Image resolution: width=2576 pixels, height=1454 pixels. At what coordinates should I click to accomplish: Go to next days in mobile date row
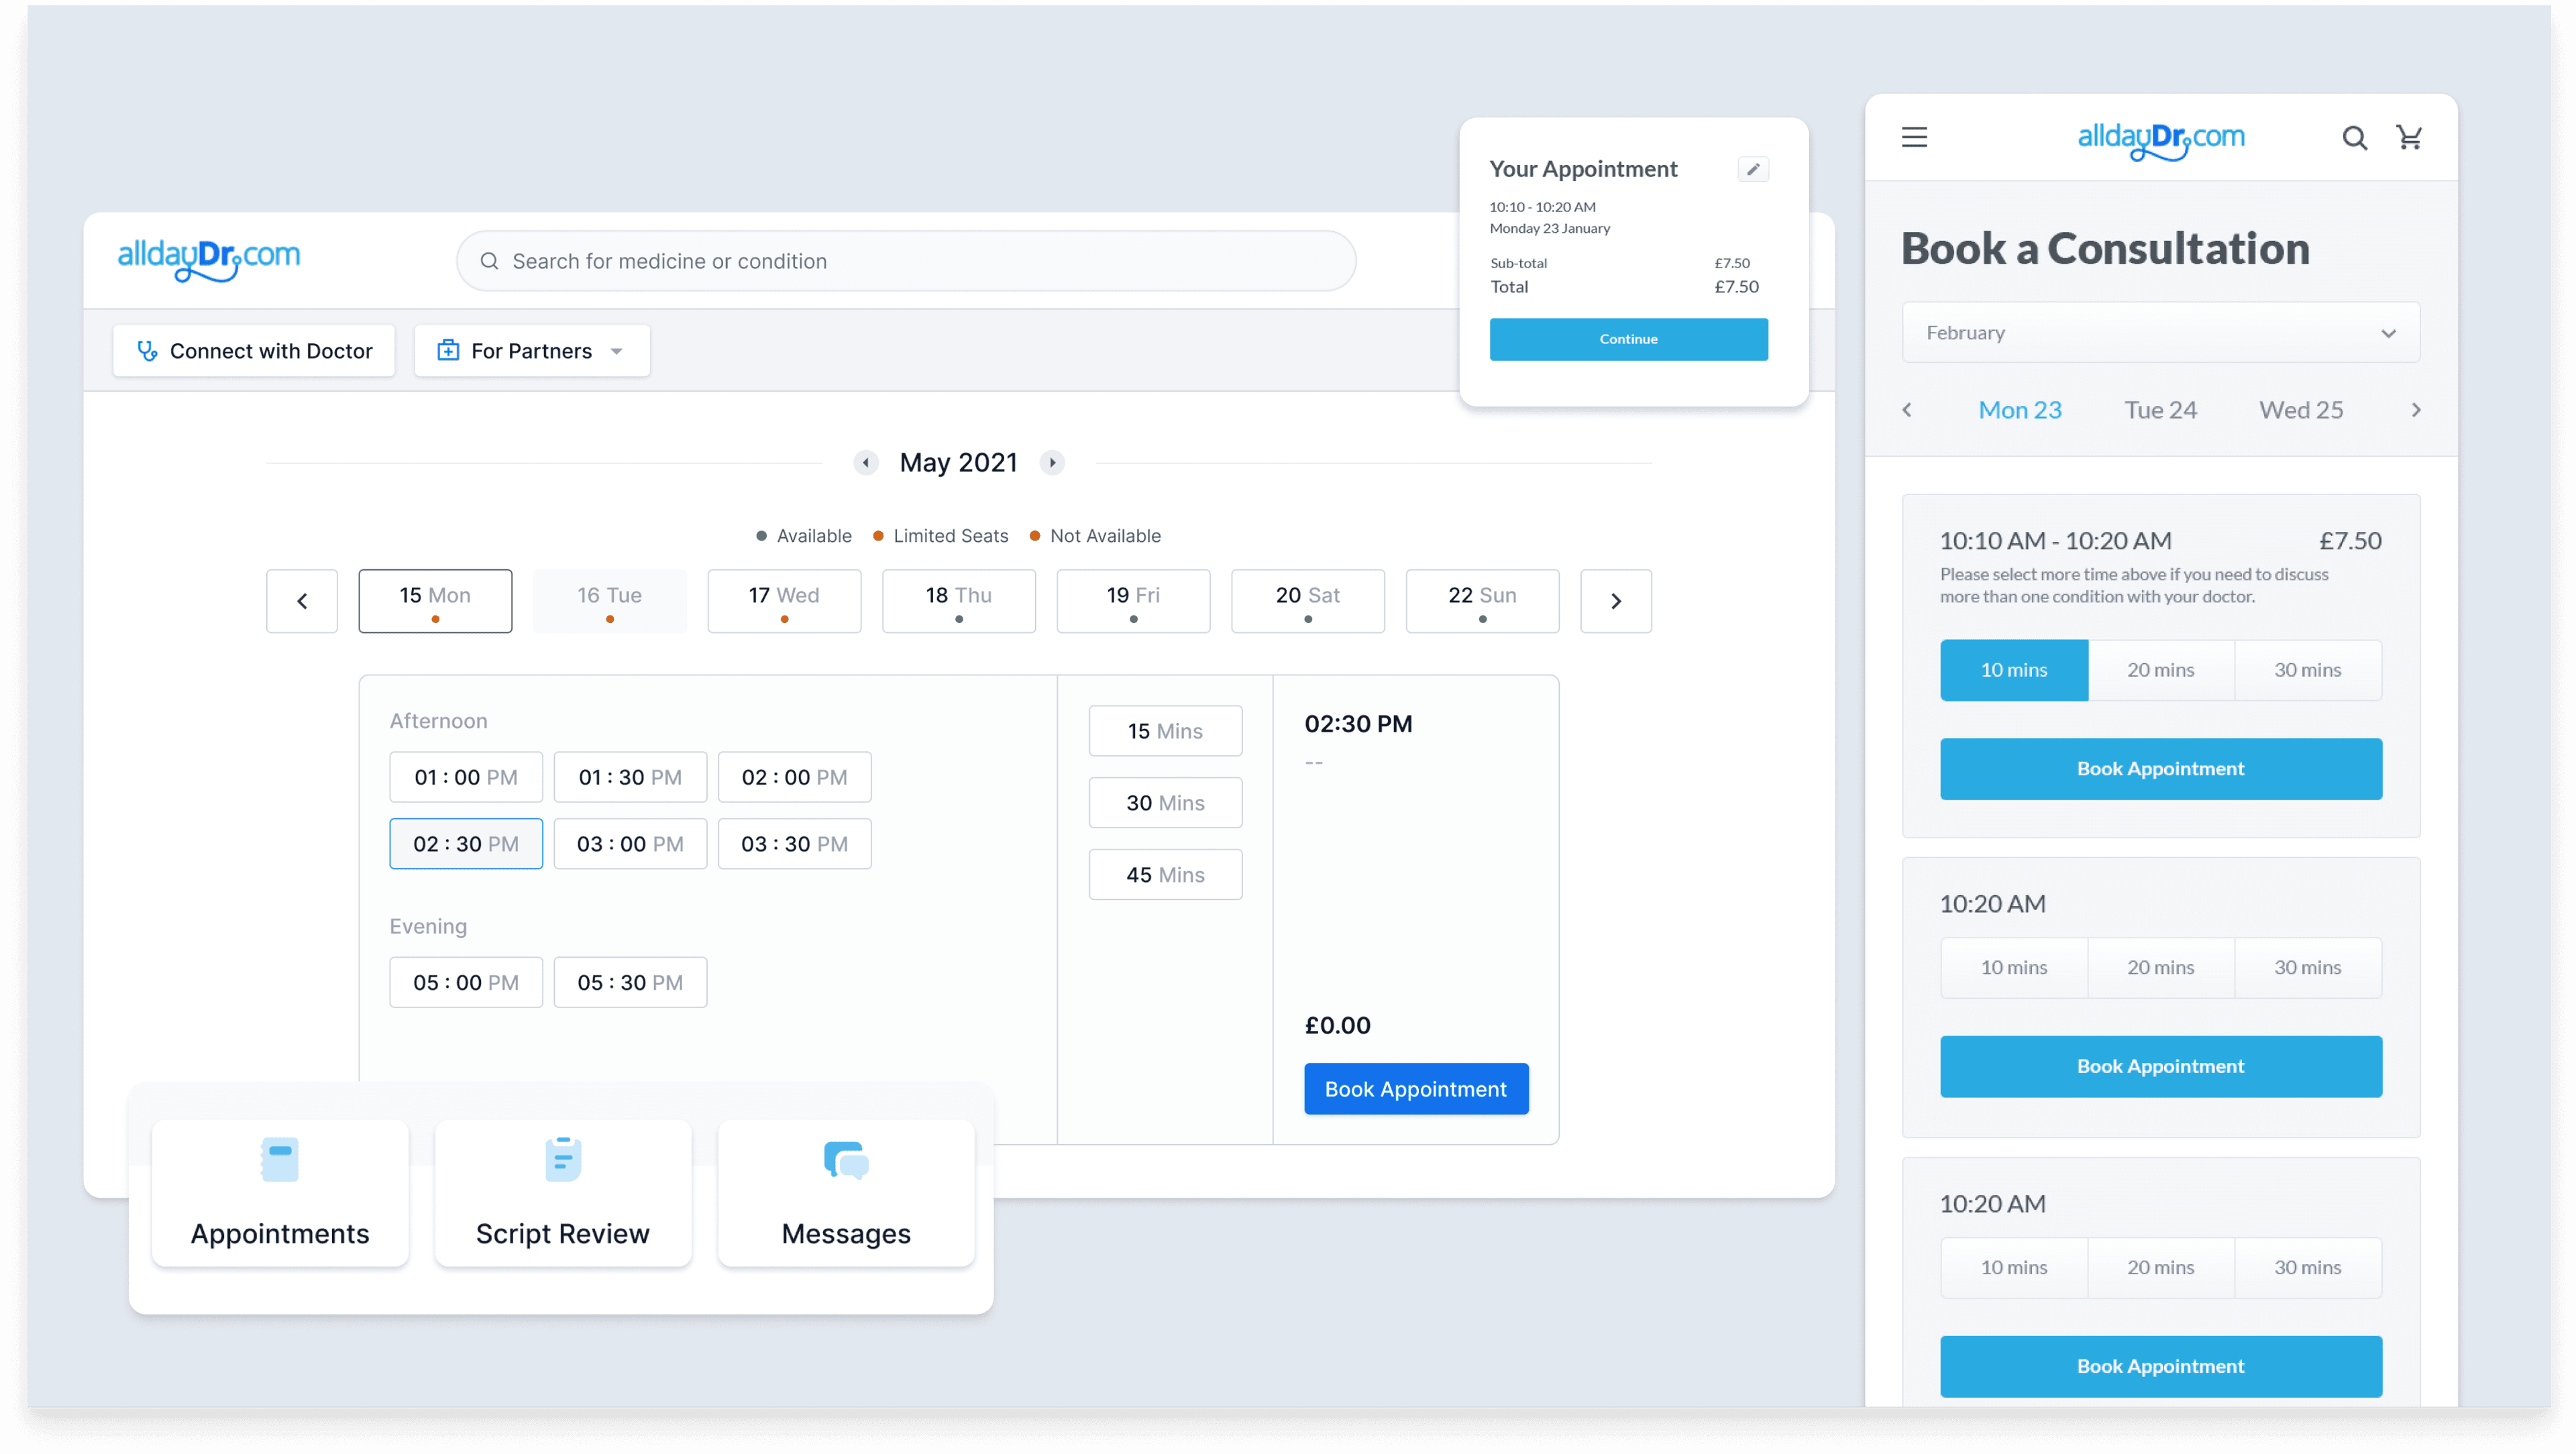pyautogui.click(x=2416, y=410)
